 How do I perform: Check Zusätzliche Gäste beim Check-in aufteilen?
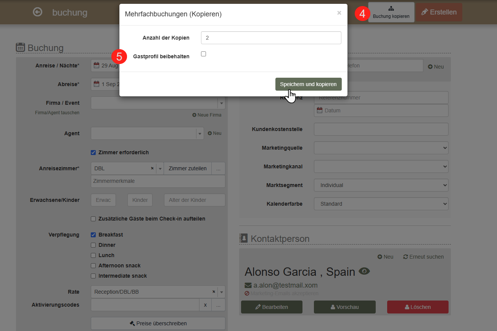click(x=93, y=219)
